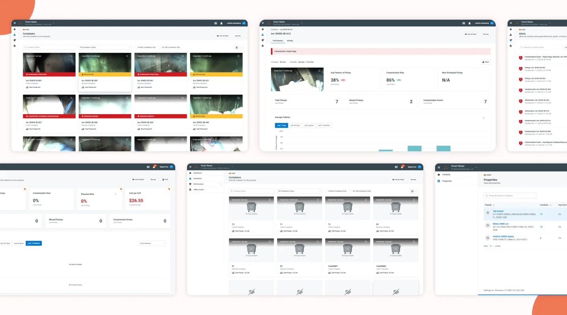Expand image on the Inv-39493-IB-005 card
Viewport: 567px width, 315px height.
pyautogui.click(x=127, y=56)
